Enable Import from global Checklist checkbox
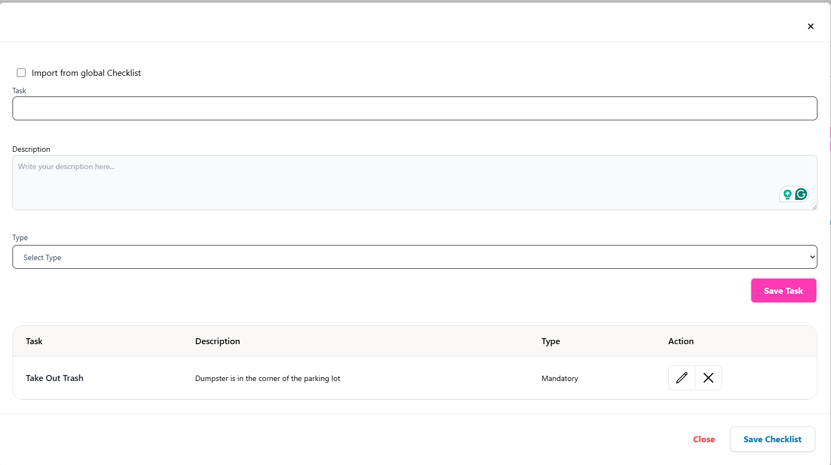This screenshot has height=465, width=831. pyautogui.click(x=21, y=73)
